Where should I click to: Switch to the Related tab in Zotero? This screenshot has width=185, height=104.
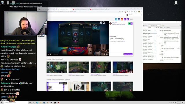pos(168,28)
